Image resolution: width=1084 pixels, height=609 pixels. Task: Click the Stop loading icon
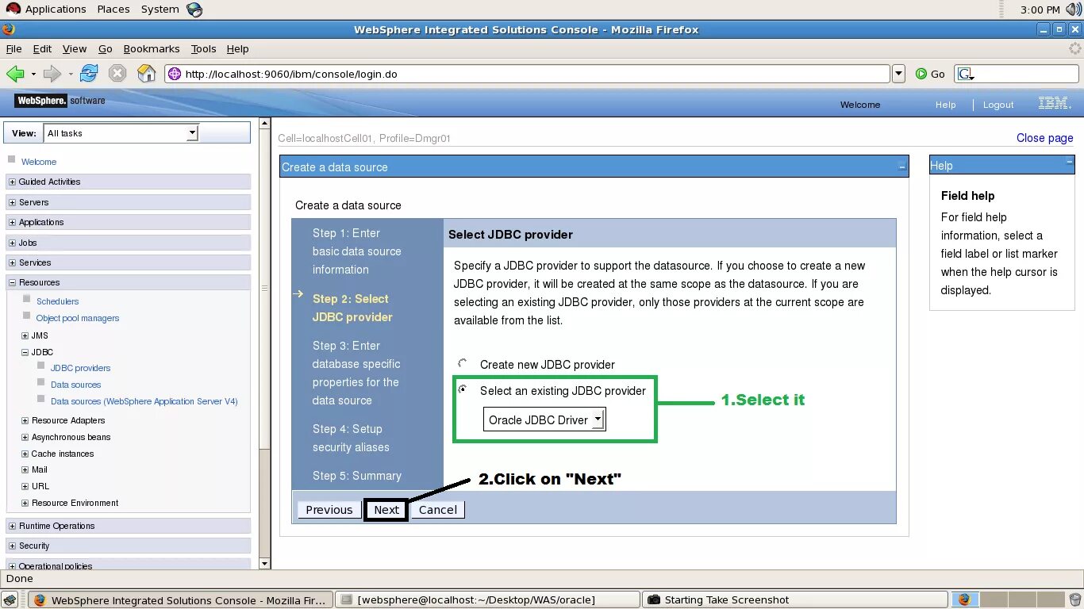pos(117,74)
